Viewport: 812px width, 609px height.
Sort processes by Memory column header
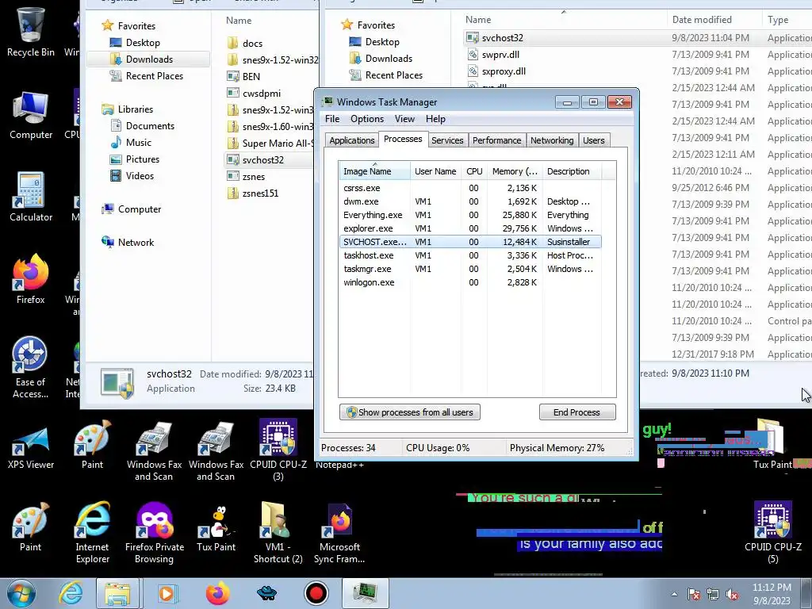[515, 171]
